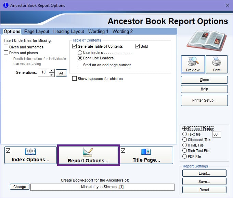Screen dimensions: 233x198
Task: Click Change to pick another person
Action: click(20, 187)
